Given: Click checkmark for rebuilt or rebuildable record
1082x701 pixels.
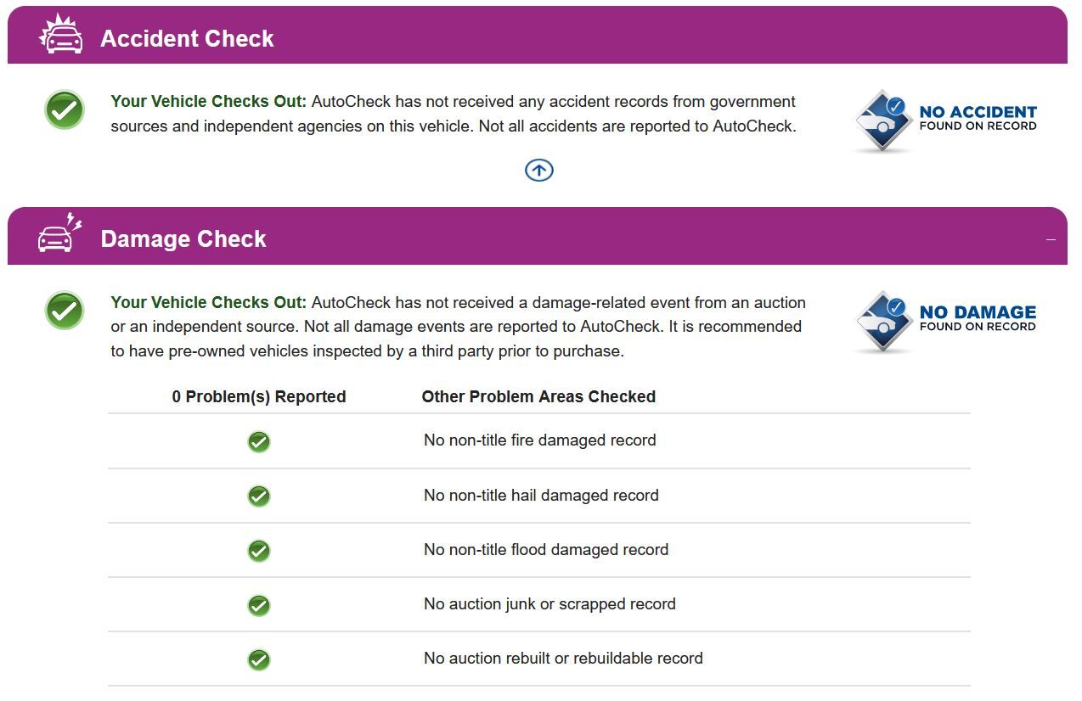Looking at the screenshot, I should click(x=259, y=659).
